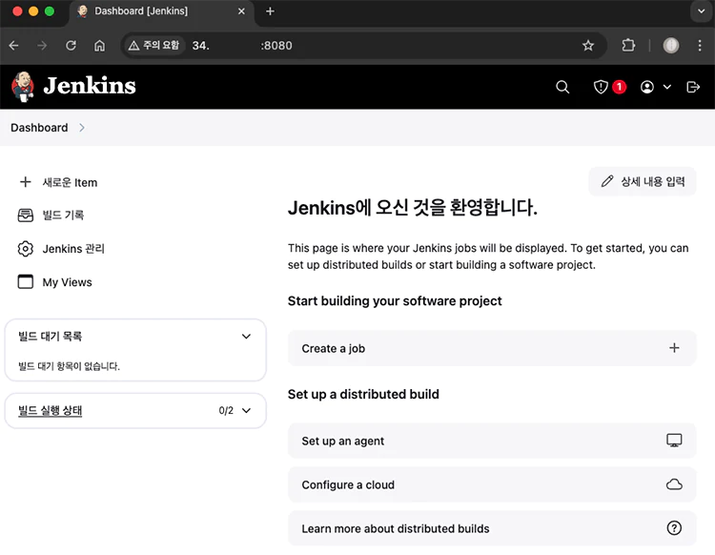Click text 빌드 대기 항목이 없습니다.

click(69, 366)
